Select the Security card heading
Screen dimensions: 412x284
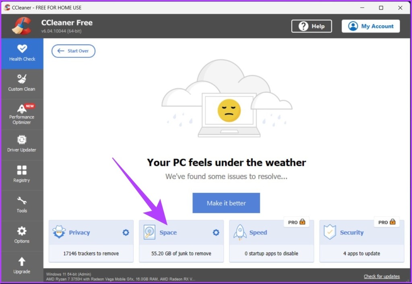click(352, 232)
